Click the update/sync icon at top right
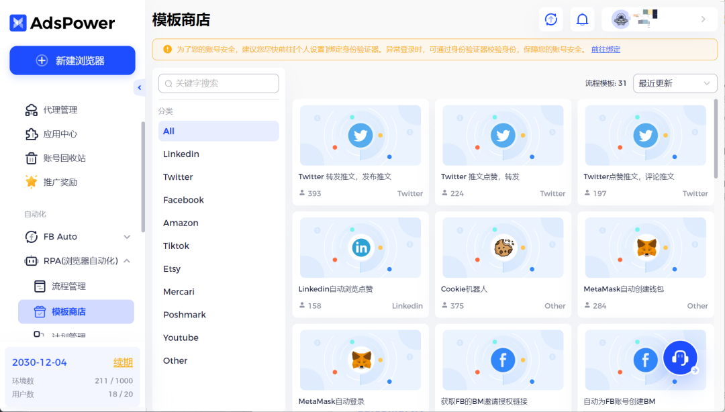 550,19
